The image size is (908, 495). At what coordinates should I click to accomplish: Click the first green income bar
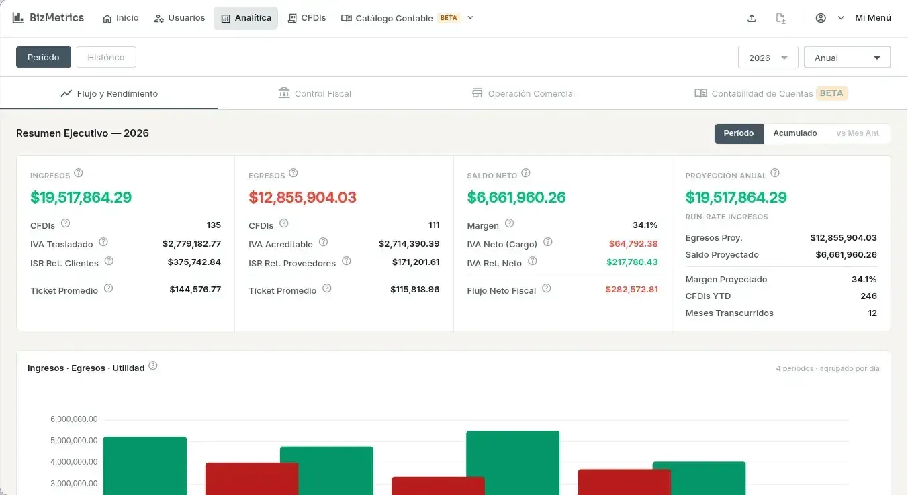[144, 465]
